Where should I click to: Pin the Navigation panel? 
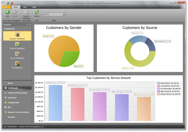(x=27, y=25)
